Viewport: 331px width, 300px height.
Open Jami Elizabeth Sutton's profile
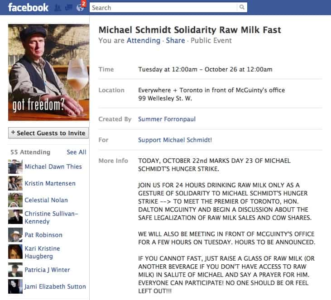(x=55, y=286)
